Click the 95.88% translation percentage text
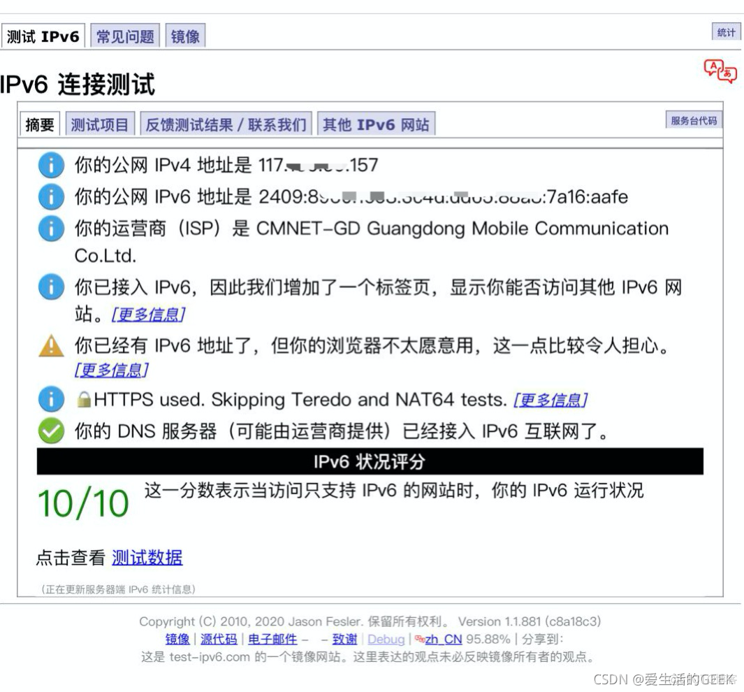 coord(488,640)
